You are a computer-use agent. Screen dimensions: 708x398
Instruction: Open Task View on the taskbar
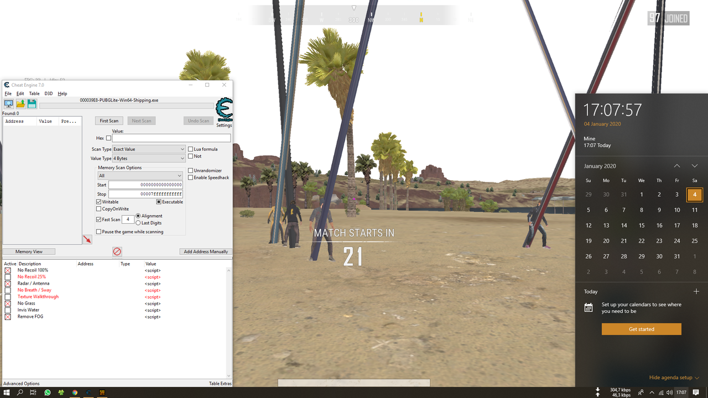33,392
